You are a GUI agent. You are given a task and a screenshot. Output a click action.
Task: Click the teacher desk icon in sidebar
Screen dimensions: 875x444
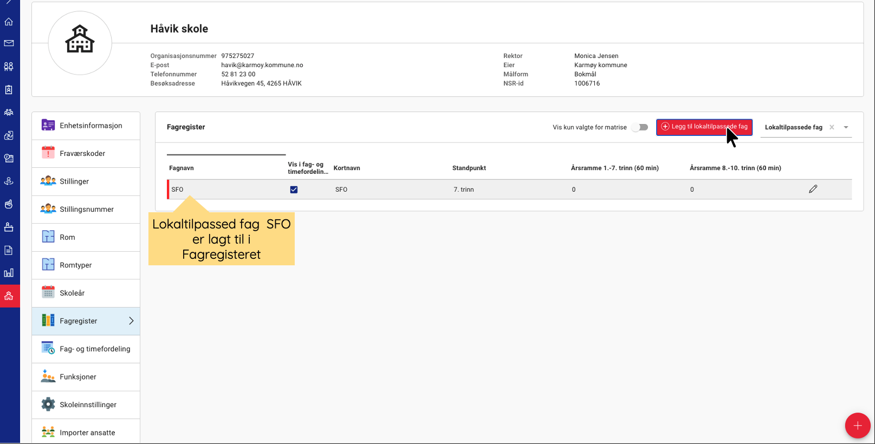[x=9, y=227]
